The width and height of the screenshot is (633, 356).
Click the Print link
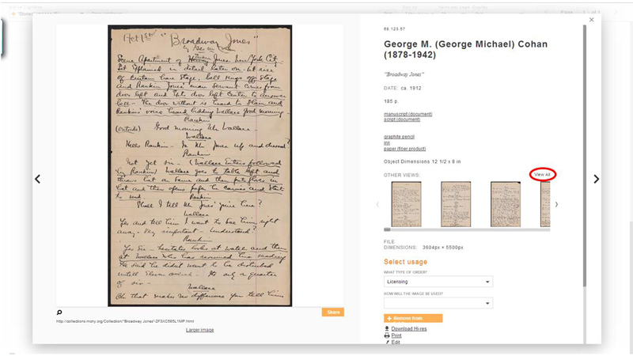pyautogui.click(x=396, y=335)
